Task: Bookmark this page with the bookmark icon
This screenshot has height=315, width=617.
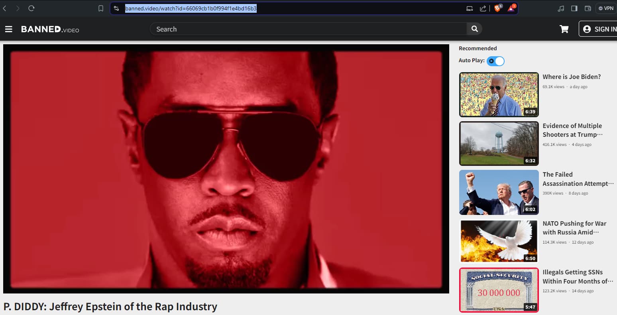Action: click(x=101, y=8)
